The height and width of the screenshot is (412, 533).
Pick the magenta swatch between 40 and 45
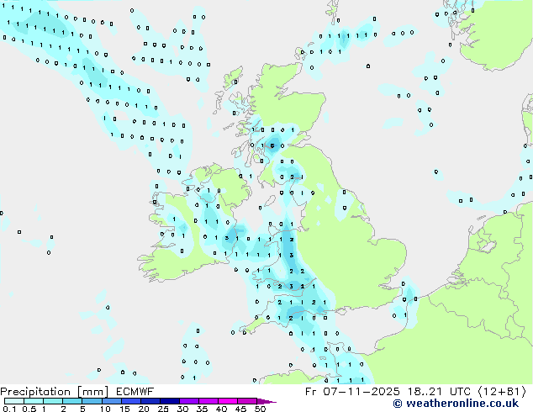tap(228, 401)
